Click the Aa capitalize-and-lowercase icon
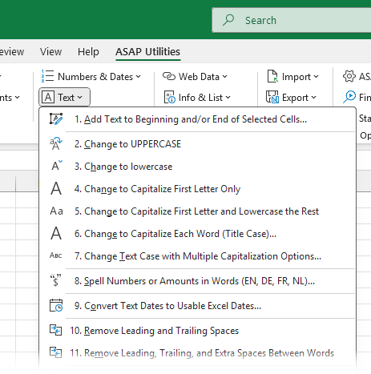This screenshot has height=374, width=371. (x=56, y=211)
